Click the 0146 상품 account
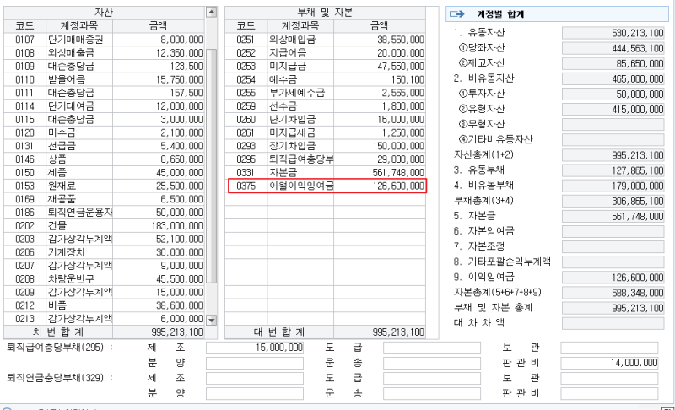 (x=104, y=159)
